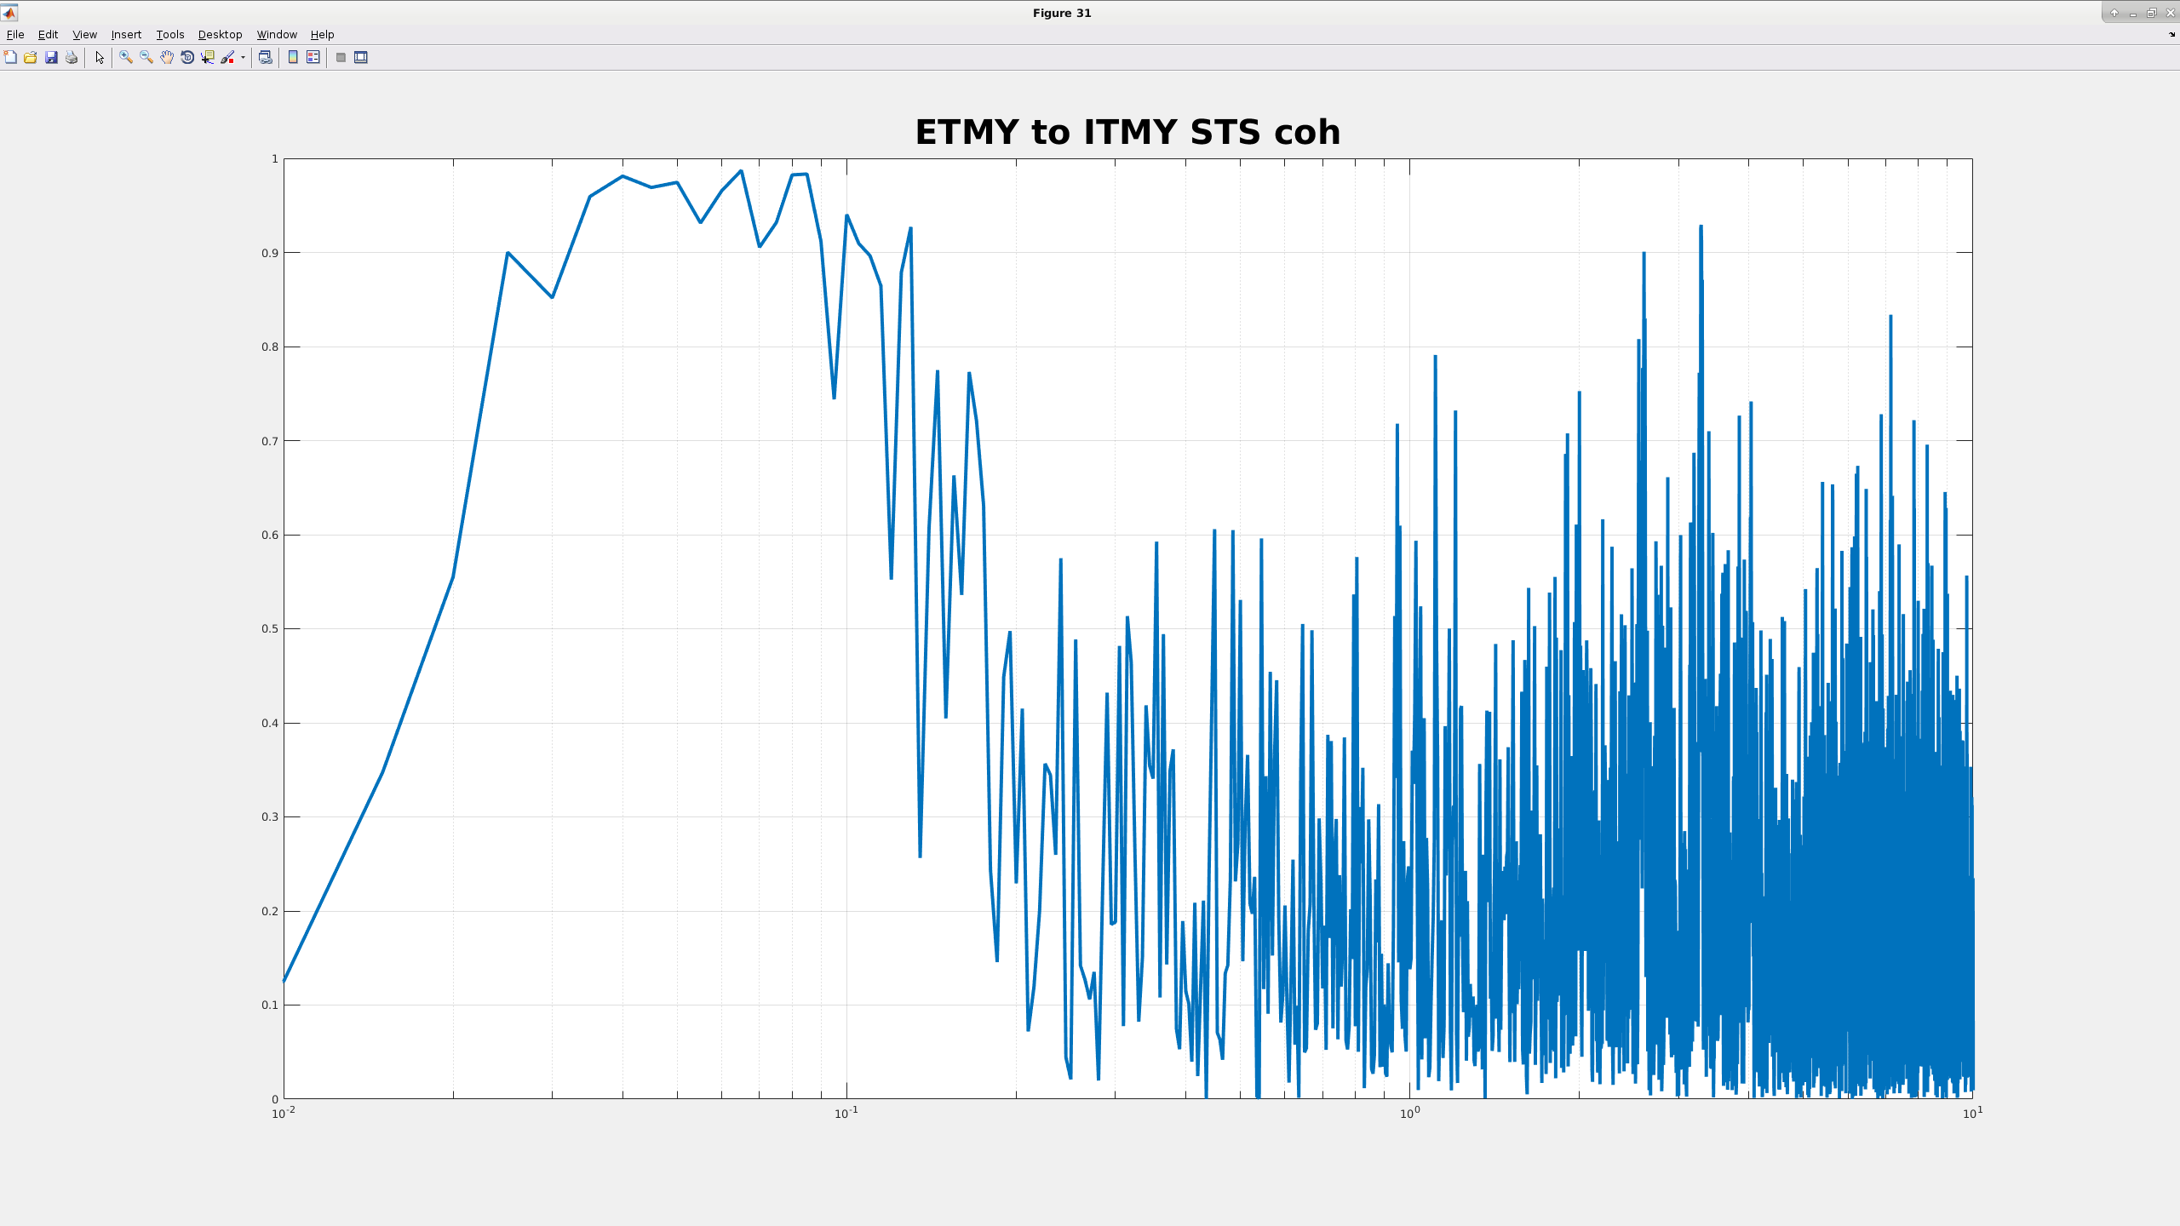Image resolution: width=2180 pixels, height=1226 pixels.
Task: Click the x-axis tick label 10^-1
Action: point(846,1113)
